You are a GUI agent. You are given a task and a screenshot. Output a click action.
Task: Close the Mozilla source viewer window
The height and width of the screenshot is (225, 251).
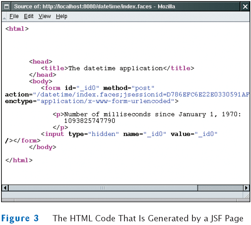[x=245, y=7]
